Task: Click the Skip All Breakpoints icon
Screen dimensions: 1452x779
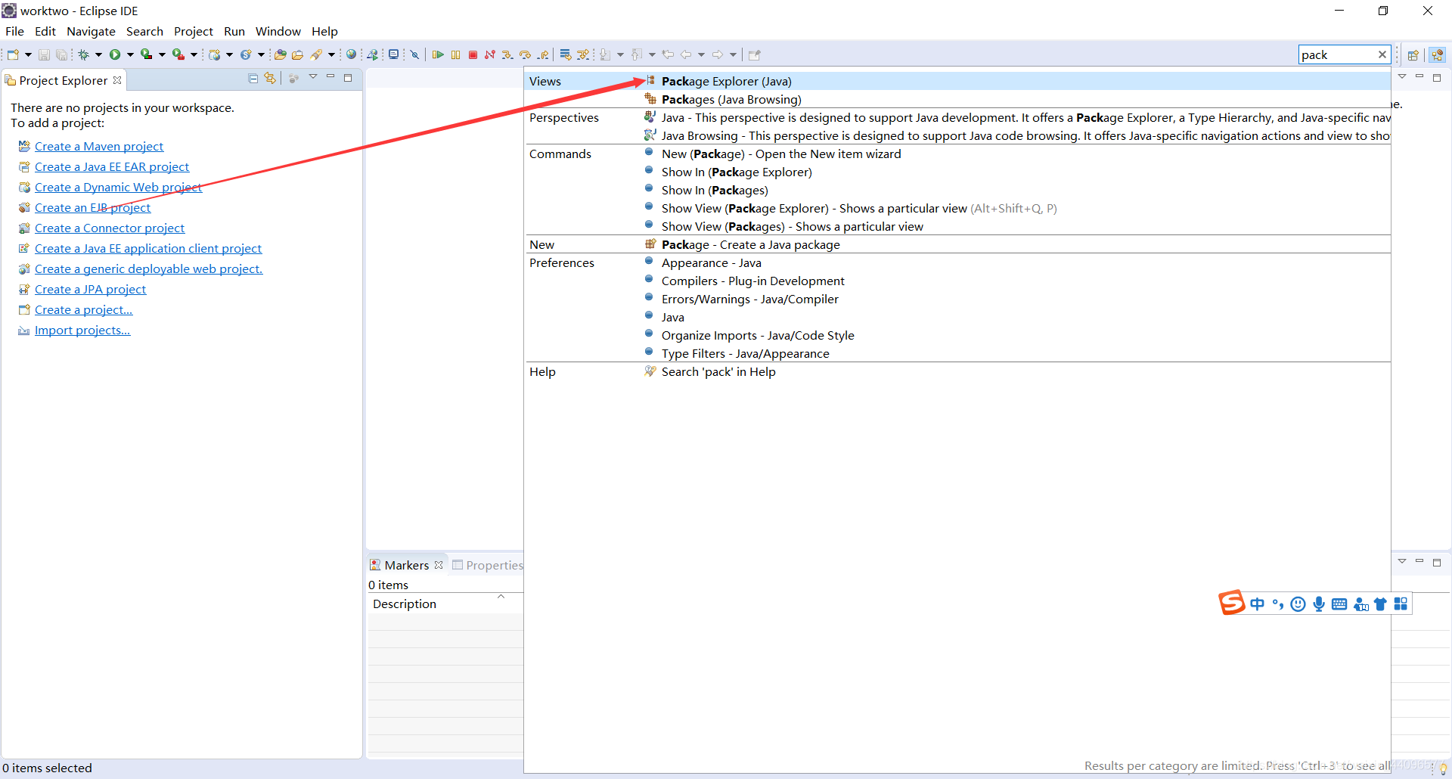Action: point(414,54)
